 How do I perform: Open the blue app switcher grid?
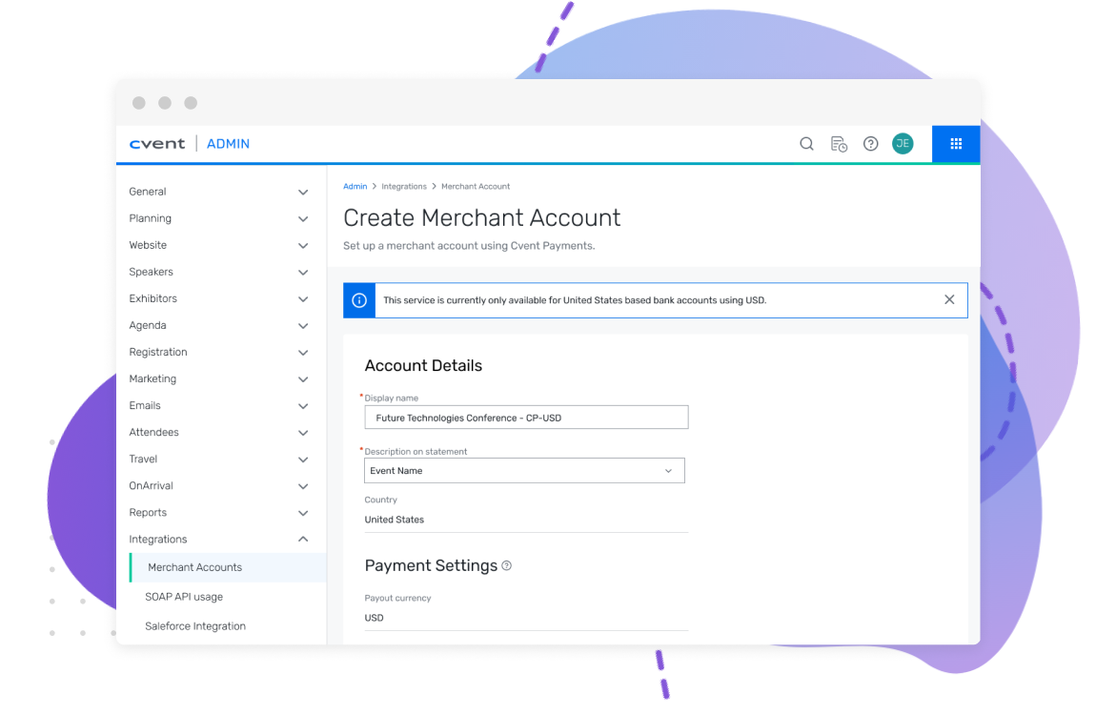[956, 144]
